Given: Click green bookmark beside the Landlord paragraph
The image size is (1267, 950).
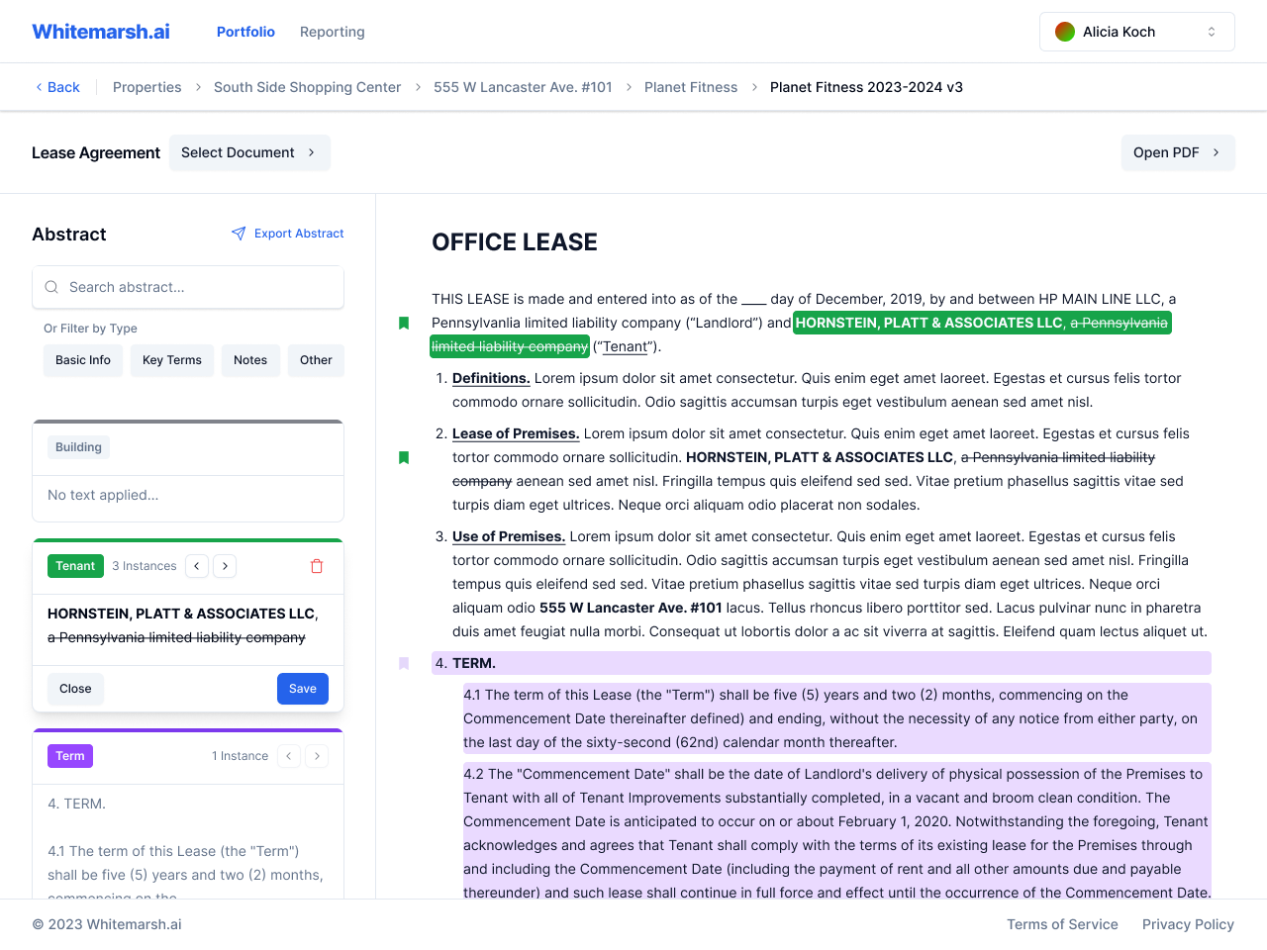Looking at the screenshot, I should (404, 323).
